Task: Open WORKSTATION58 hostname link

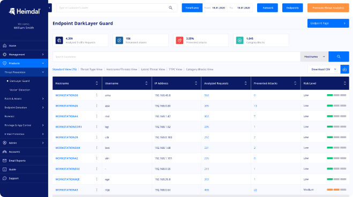Action: click(x=66, y=95)
